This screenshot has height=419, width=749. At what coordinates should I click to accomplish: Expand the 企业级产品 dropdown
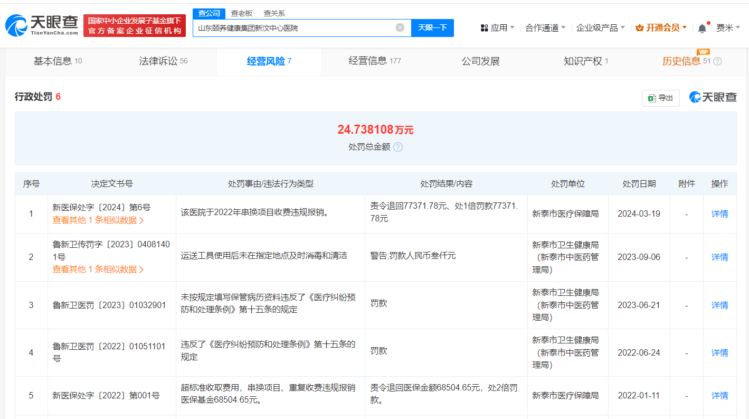point(600,28)
